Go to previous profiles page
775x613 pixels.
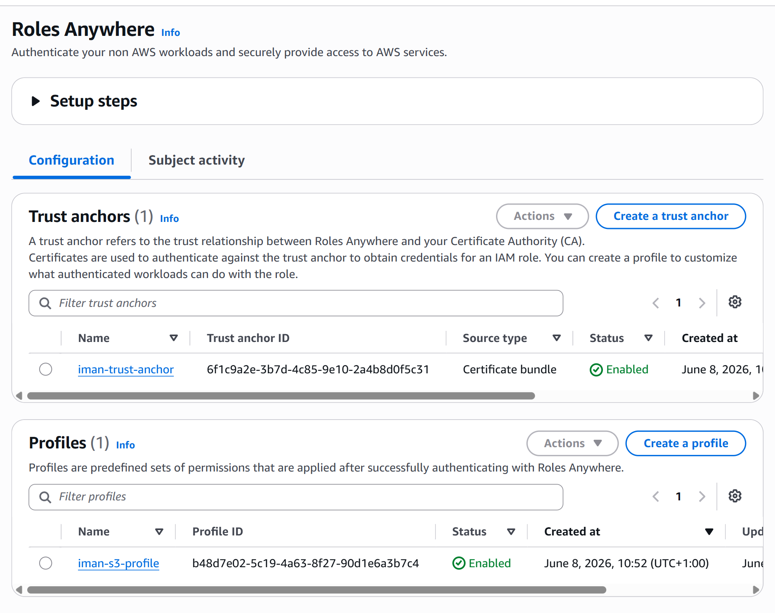click(x=655, y=497)
